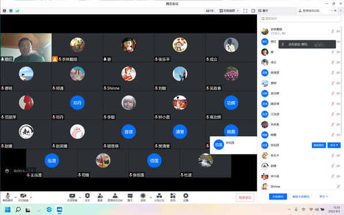Expand the grid view layout dropdown
The height and width of the screenshot is (215, 344).
[229, 11]
